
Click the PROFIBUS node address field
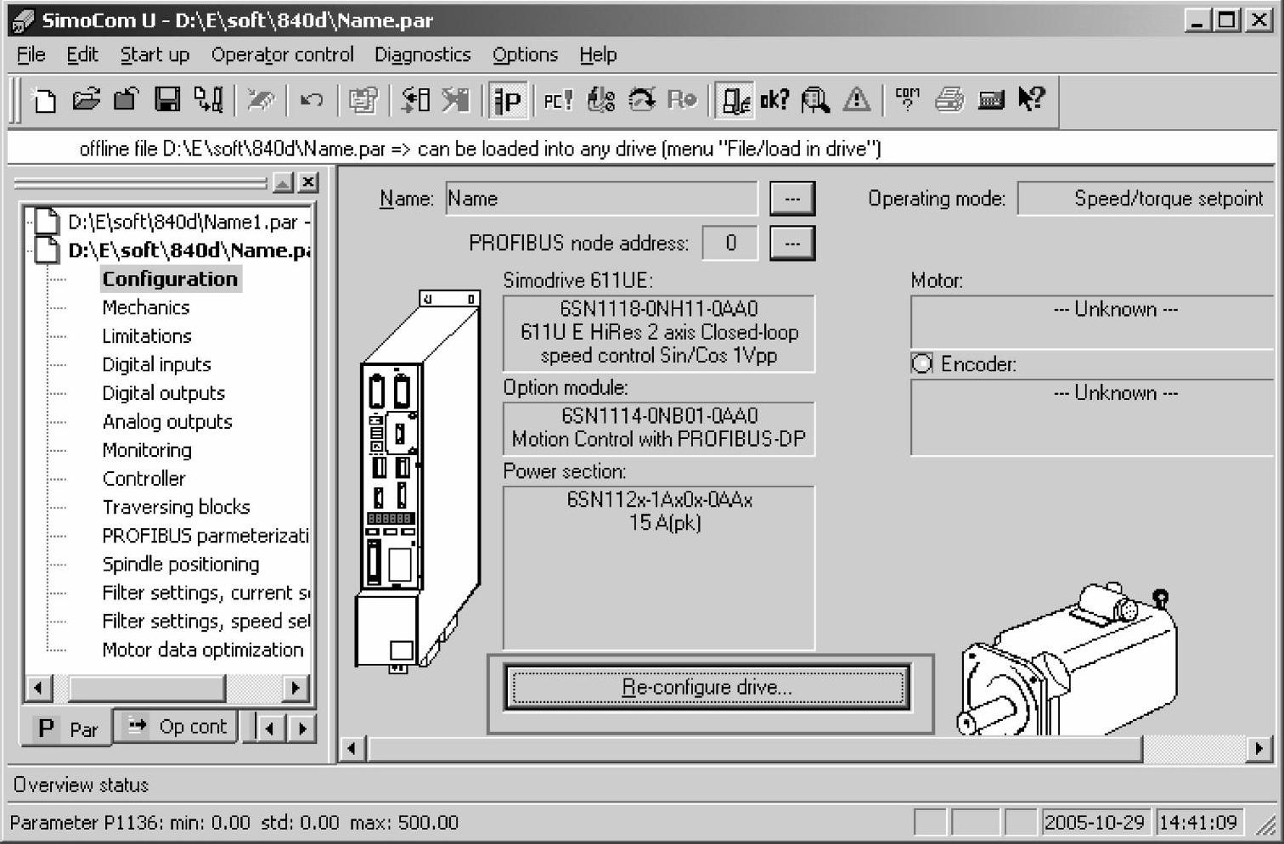(x=730, y=243)
